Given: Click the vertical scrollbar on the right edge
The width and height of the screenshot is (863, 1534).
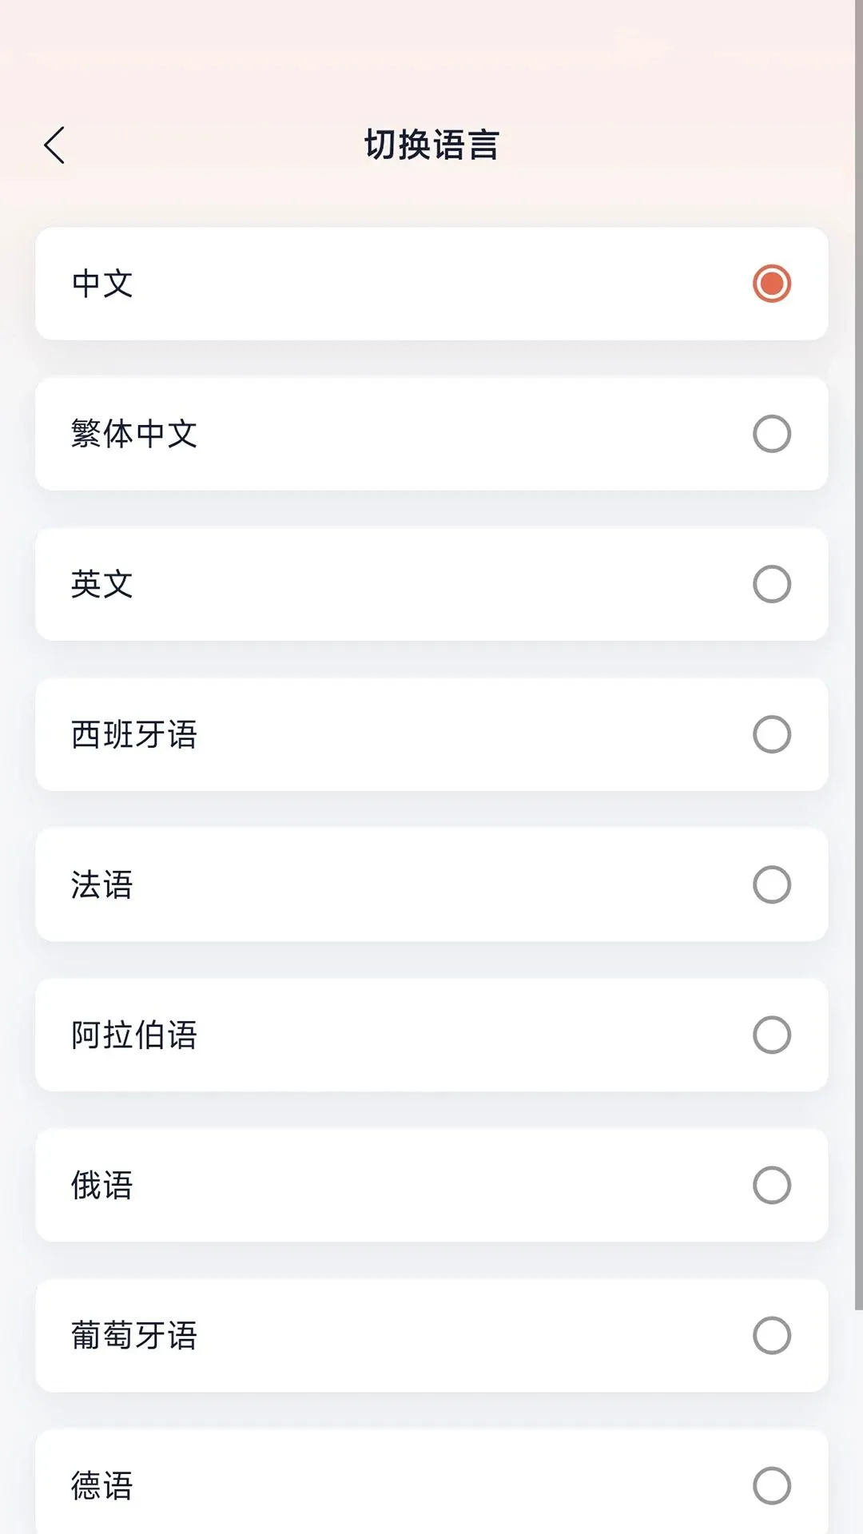Looking at the screenshot, I should (x=858, y=655).
